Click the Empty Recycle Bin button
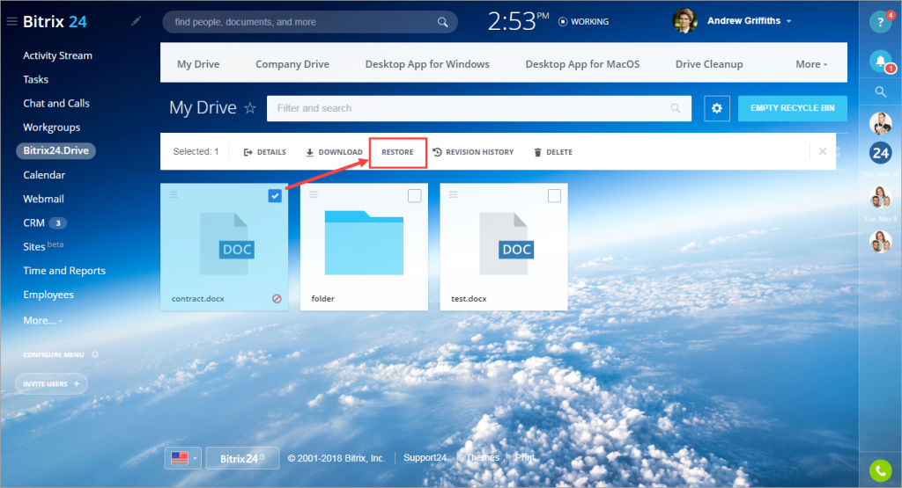The height and width of the screenshot is (488, 902). coord(792,108)
